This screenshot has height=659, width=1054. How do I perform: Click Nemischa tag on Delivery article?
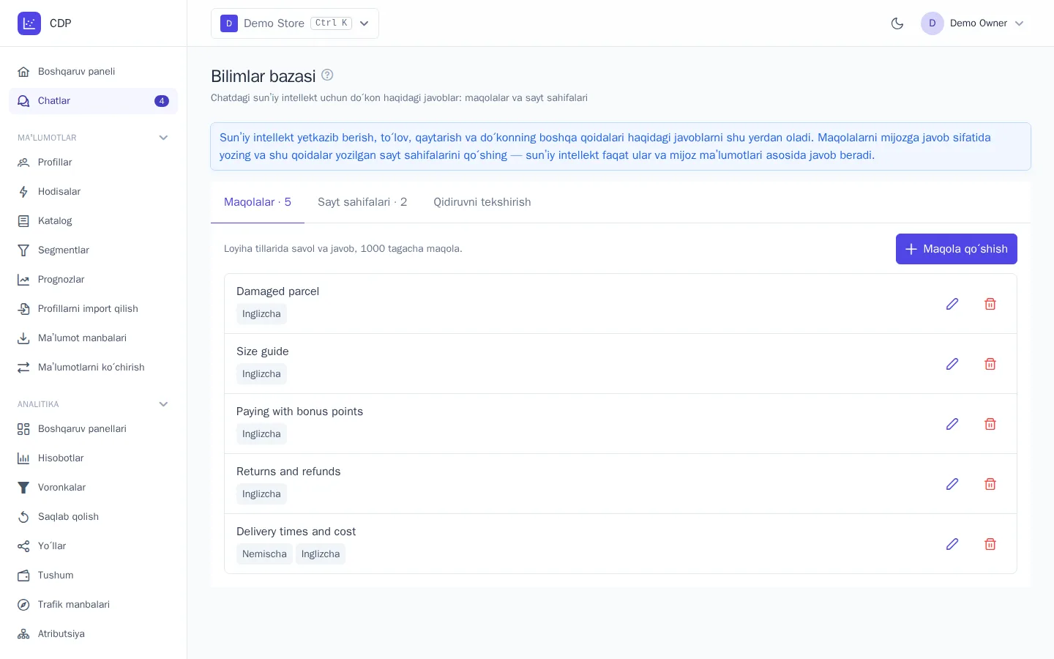pyautogui.click(x=264, y=554)
